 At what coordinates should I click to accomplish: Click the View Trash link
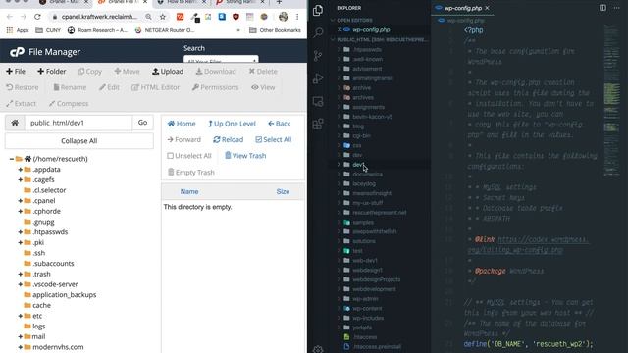245,156
